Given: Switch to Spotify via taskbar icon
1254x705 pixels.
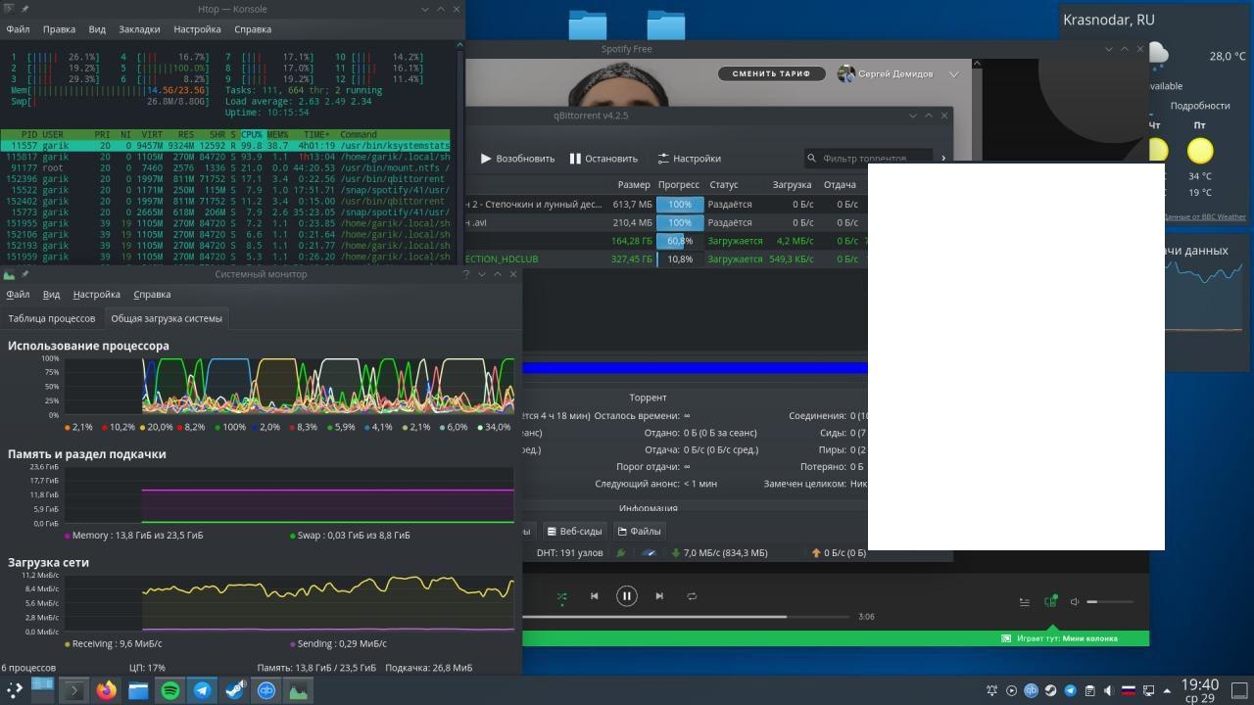Looking at the screenshot, I should tap(170, 690).
